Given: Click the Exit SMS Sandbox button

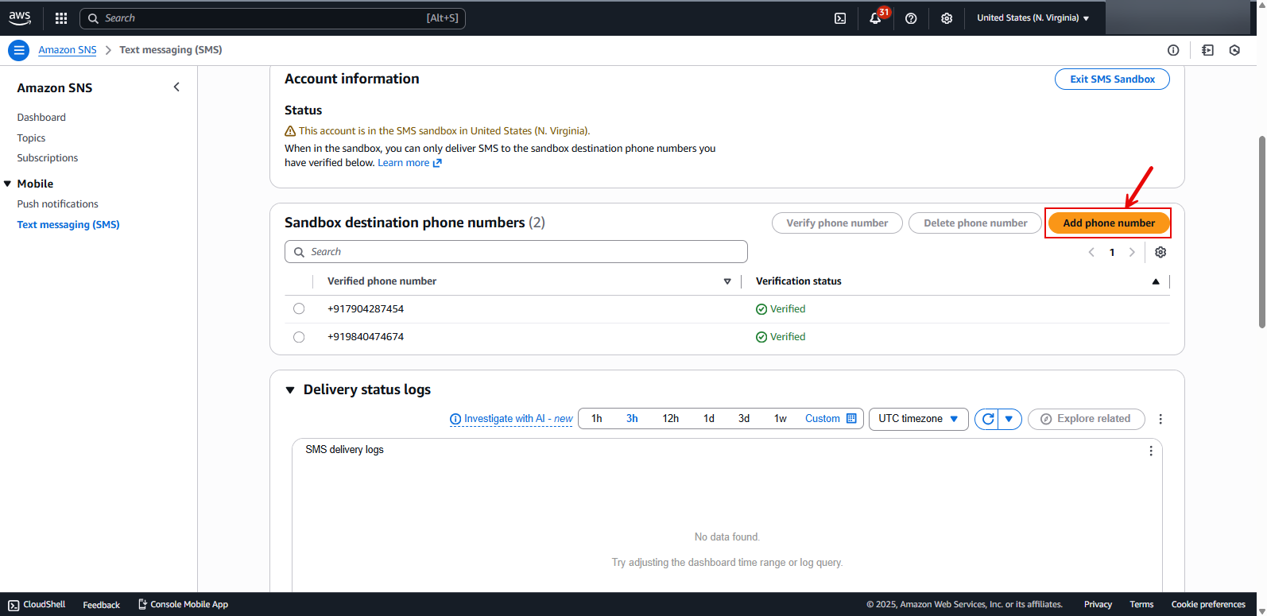Looking at the screenshot, I should 1111,79.
